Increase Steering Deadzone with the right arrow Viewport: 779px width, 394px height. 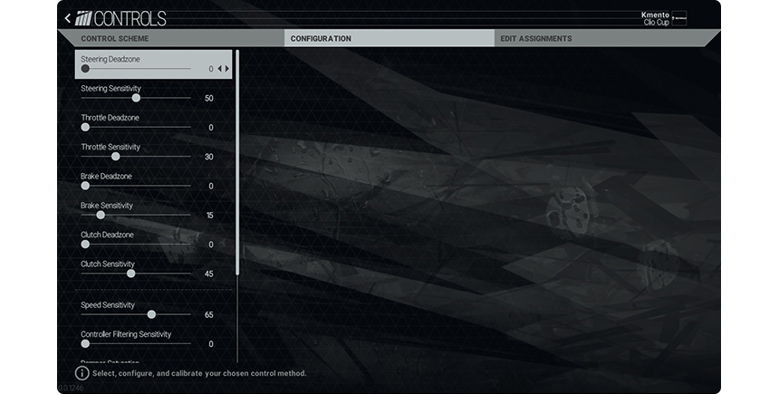tap(227, 69)
